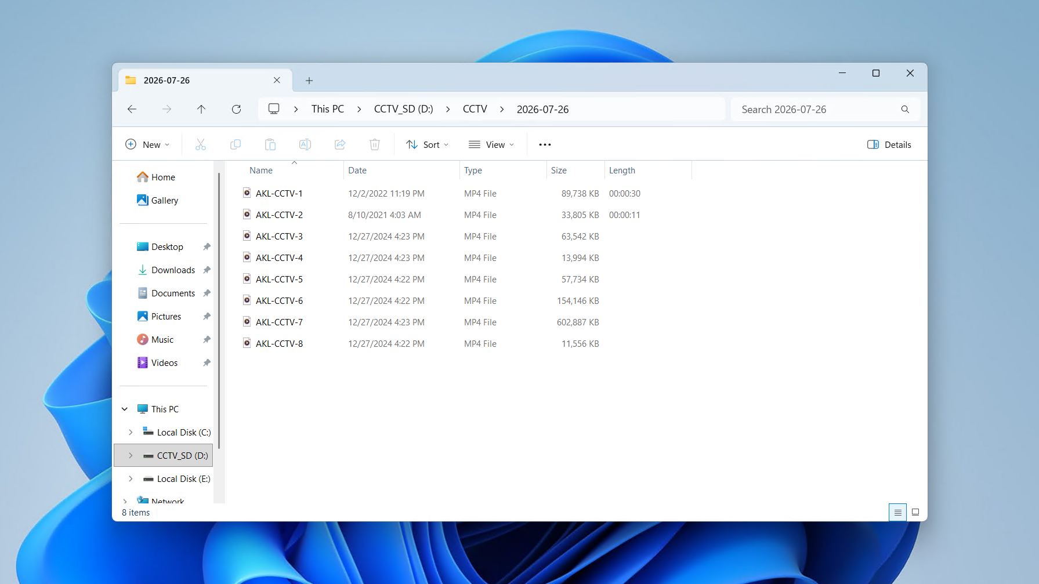
Task: Click chevron after This PC in address bar
Action: (359, 109)
